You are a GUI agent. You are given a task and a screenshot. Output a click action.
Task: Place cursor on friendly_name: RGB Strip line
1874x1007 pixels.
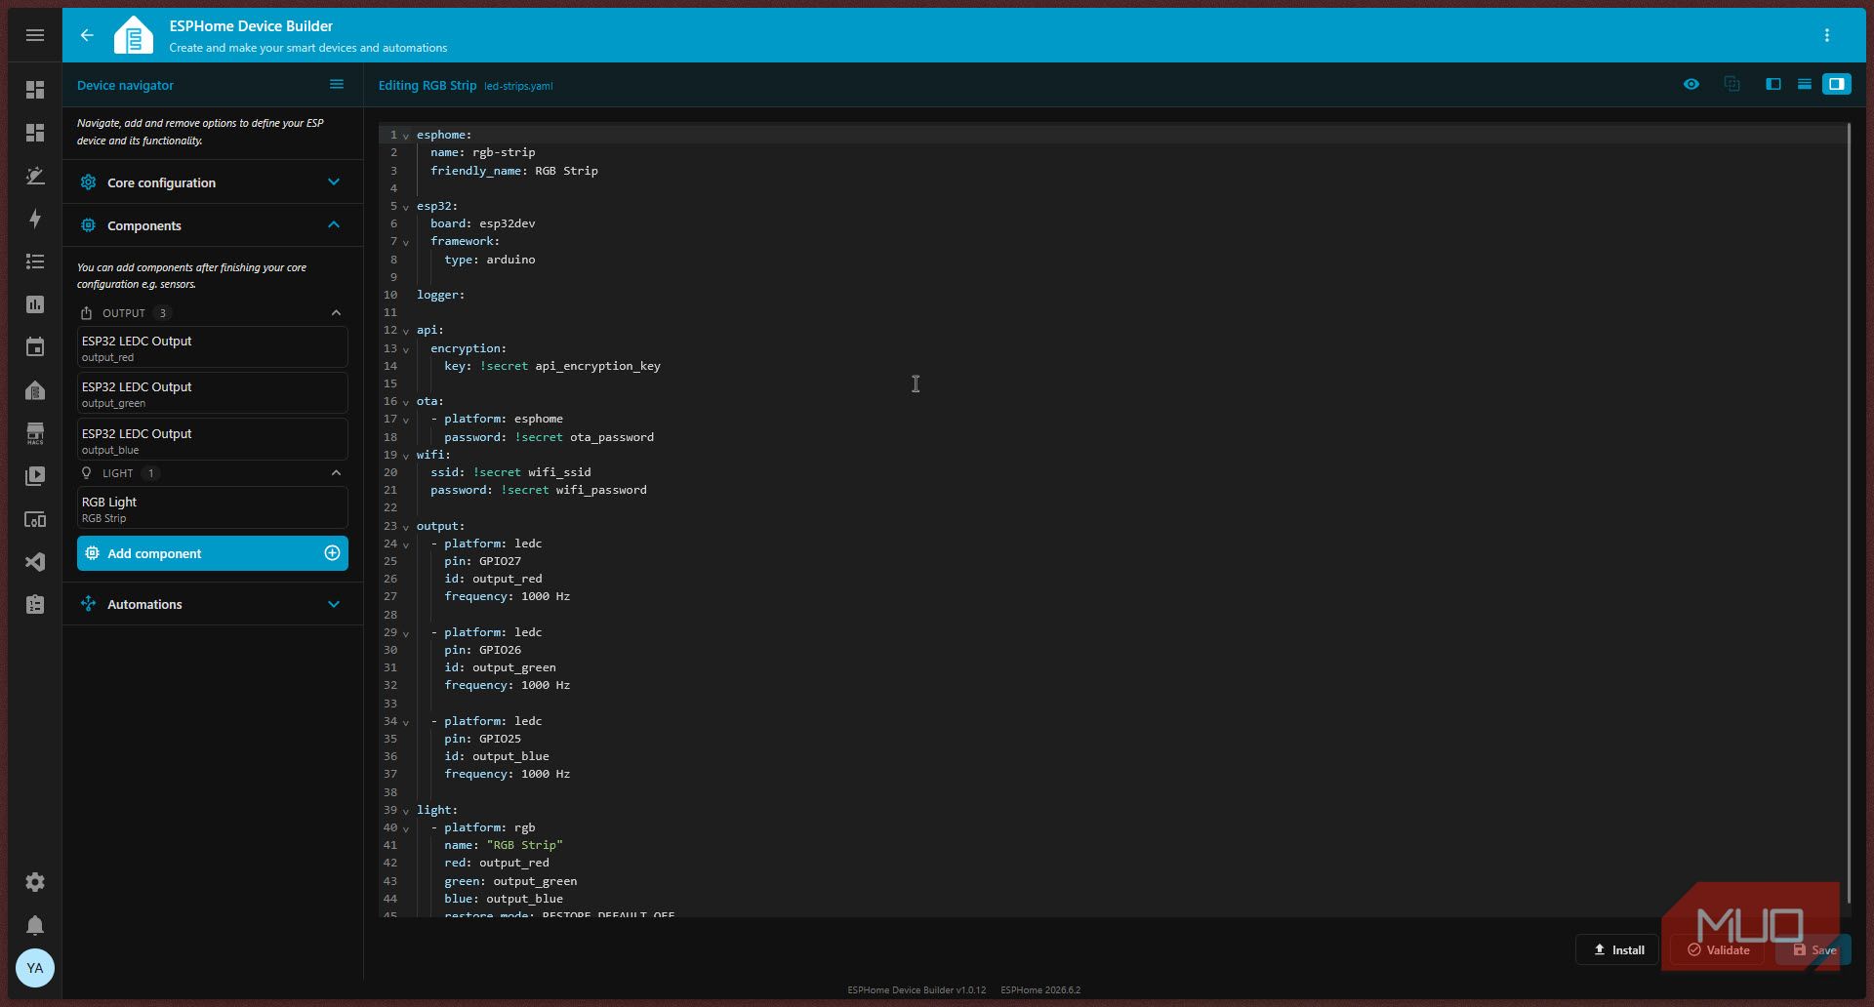(513, 171)
